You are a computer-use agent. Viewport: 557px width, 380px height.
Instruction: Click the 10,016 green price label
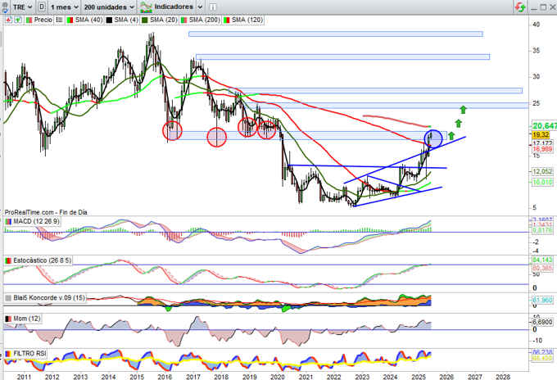pos(542,182)
